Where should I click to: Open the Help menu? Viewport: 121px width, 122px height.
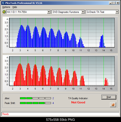15,7
